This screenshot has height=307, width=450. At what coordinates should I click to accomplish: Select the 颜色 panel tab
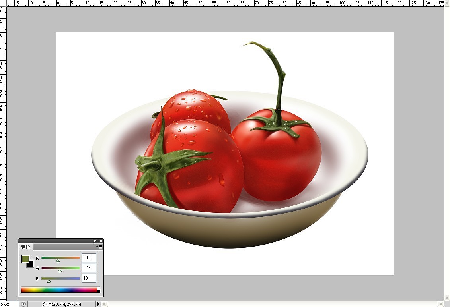click(x=25, y=247)
